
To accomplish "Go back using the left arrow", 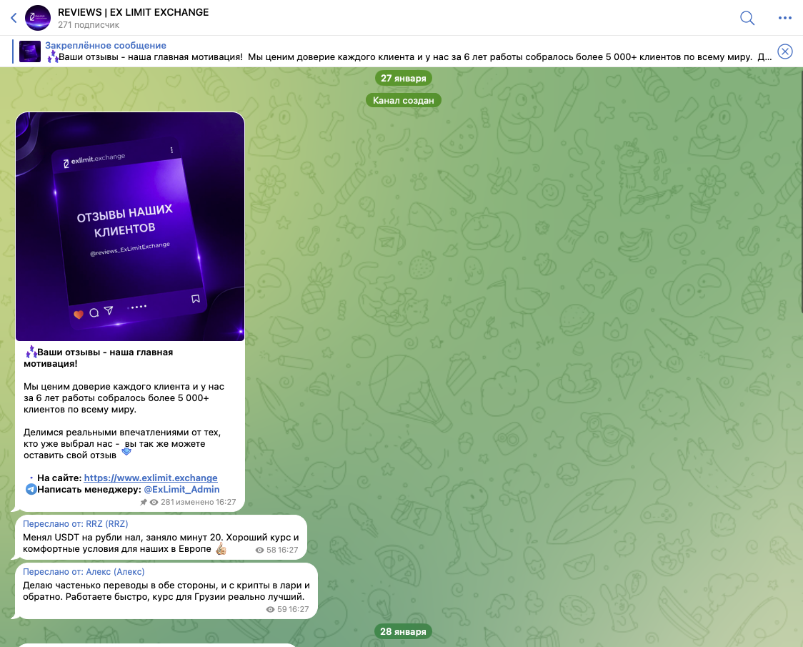I will pos(13,18).
